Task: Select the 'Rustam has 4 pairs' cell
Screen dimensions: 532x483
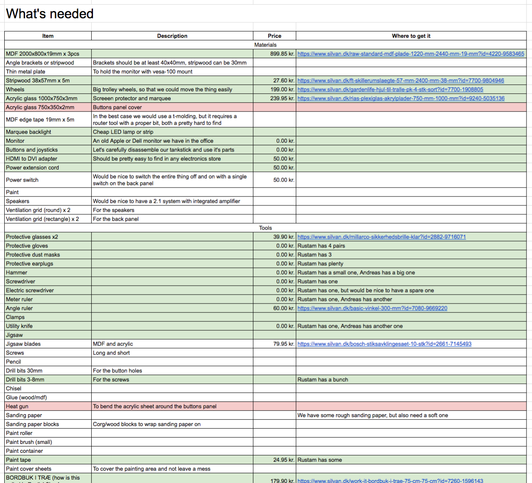Action: tap(411, 246)
